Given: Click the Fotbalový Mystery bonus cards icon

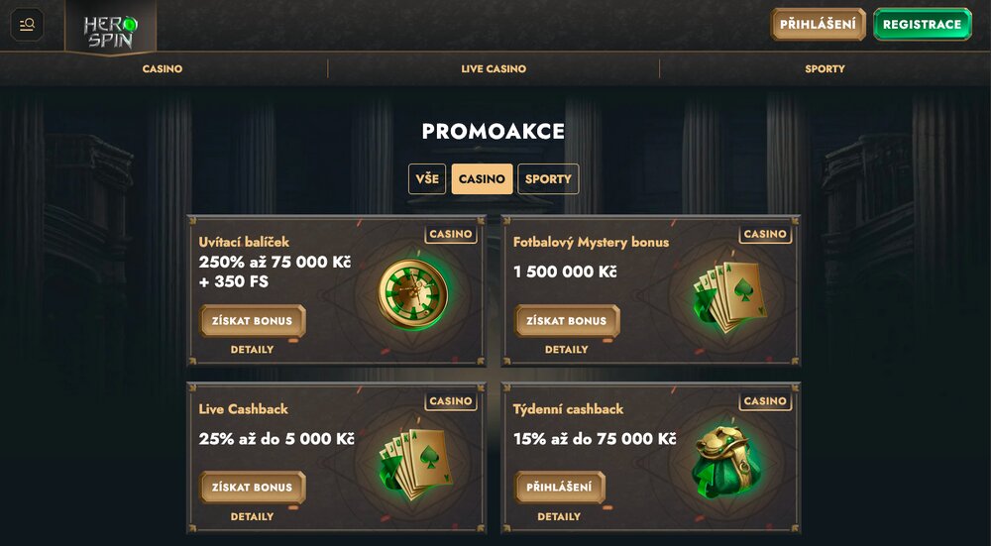Looking at the screenshot, I should (x=731, y=295).
